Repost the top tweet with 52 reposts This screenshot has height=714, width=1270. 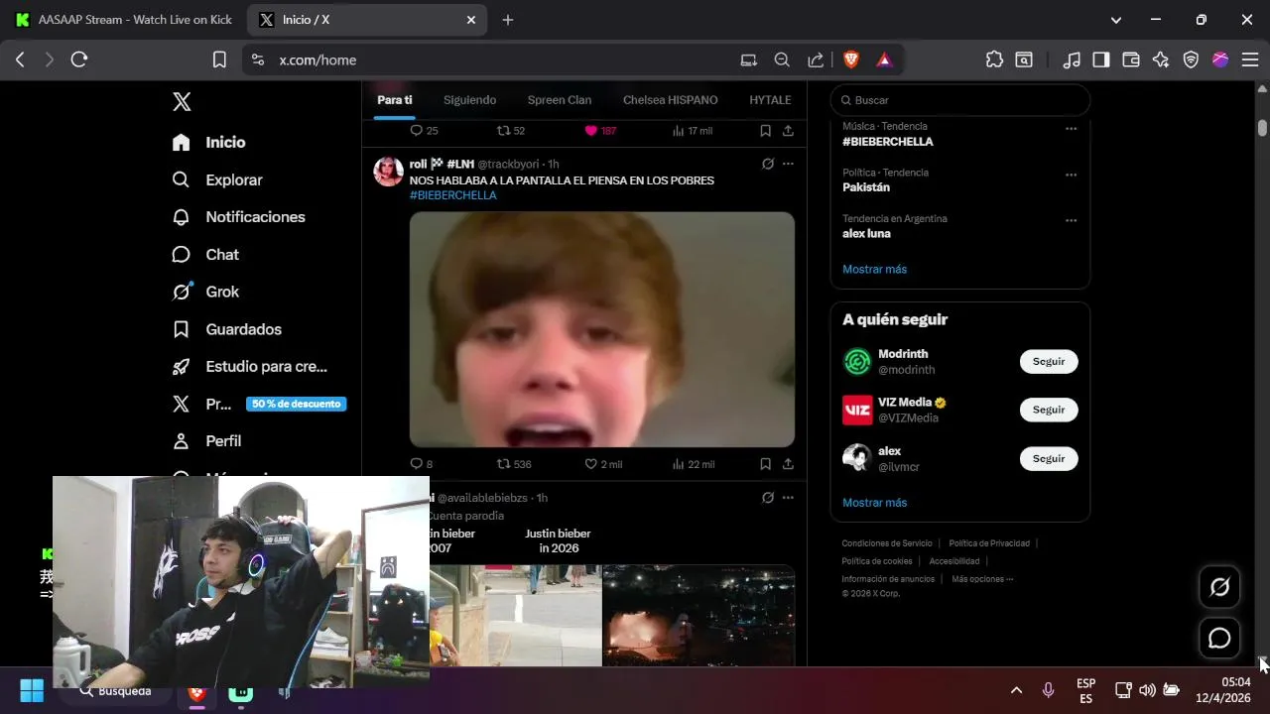pyautogui.click(x=511, y=131)
